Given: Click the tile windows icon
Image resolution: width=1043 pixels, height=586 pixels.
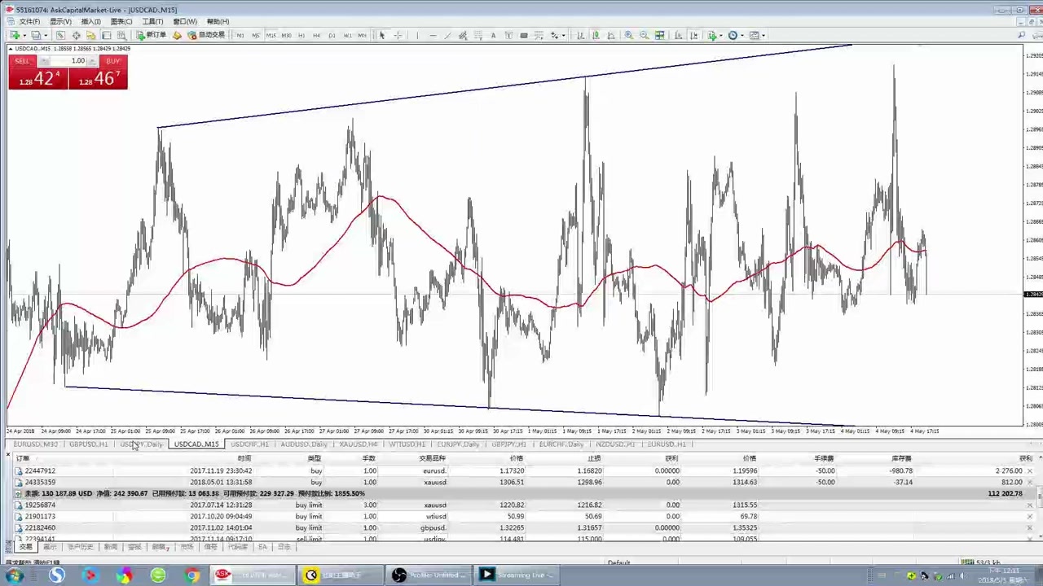Looking at the screenshot, I should (x=659, y=35).
